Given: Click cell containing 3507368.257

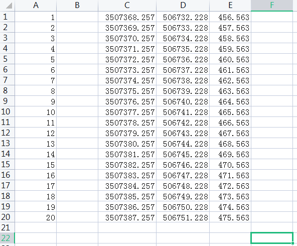Looking at the screenshot, I should point(127,17).
